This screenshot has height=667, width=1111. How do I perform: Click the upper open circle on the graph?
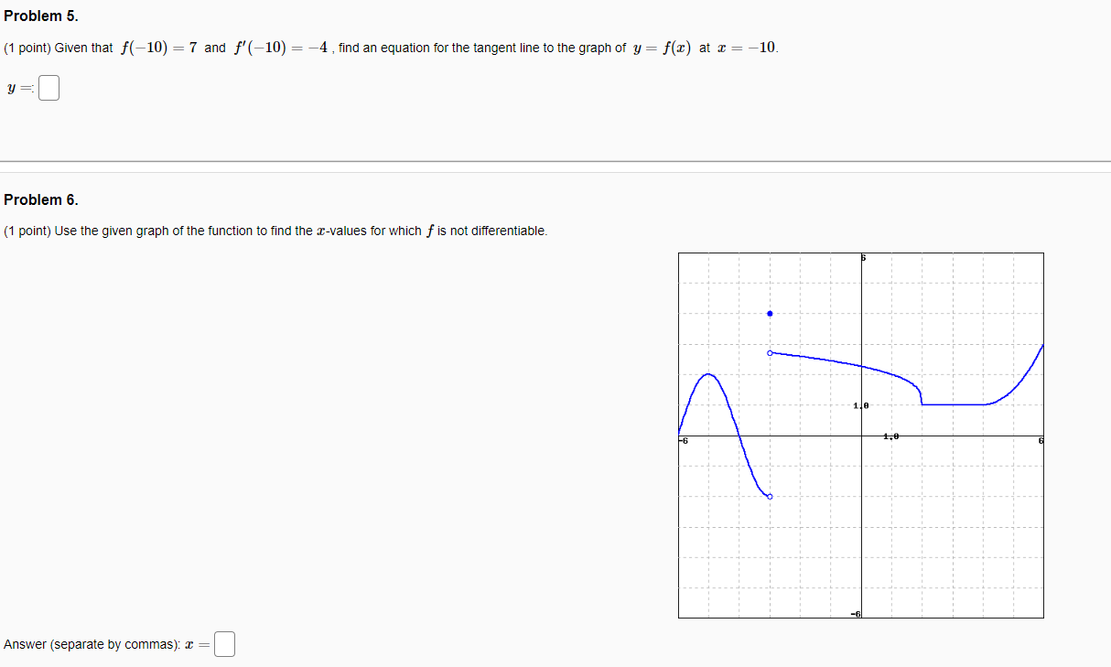pyautogui.click(x=770, y=352)
